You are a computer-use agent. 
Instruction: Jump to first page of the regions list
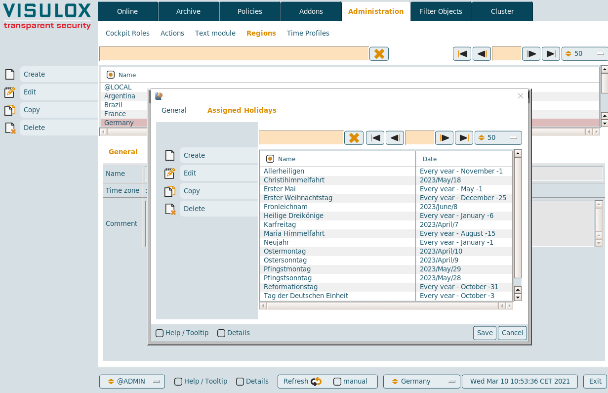[462, 54]
